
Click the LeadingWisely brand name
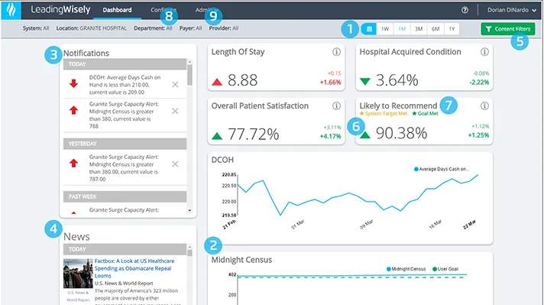click(60, 10)
